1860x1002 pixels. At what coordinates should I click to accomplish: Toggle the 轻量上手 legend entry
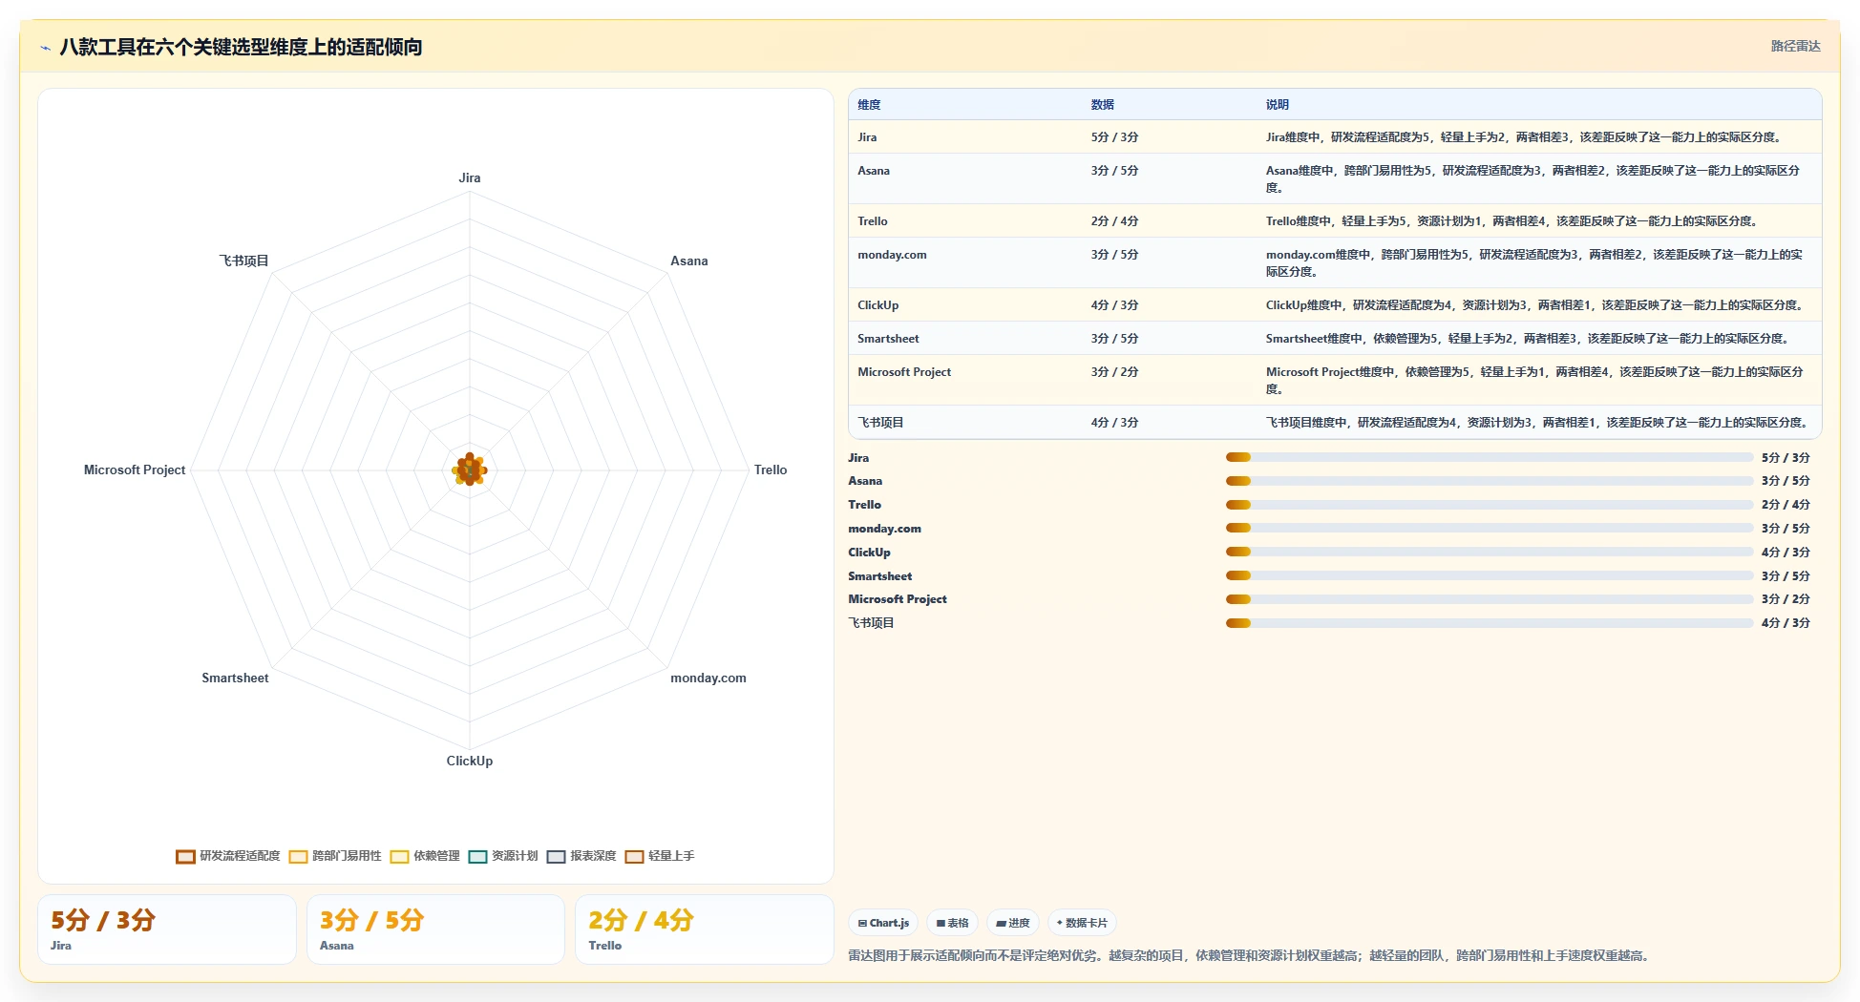tap(660, 856)
